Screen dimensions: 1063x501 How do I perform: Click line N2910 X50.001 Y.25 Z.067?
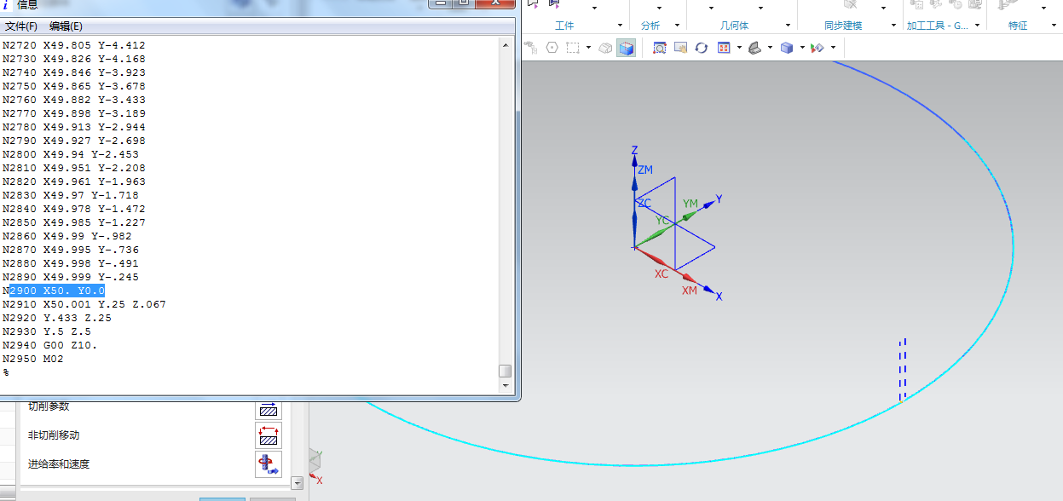[x=84, y=304]
